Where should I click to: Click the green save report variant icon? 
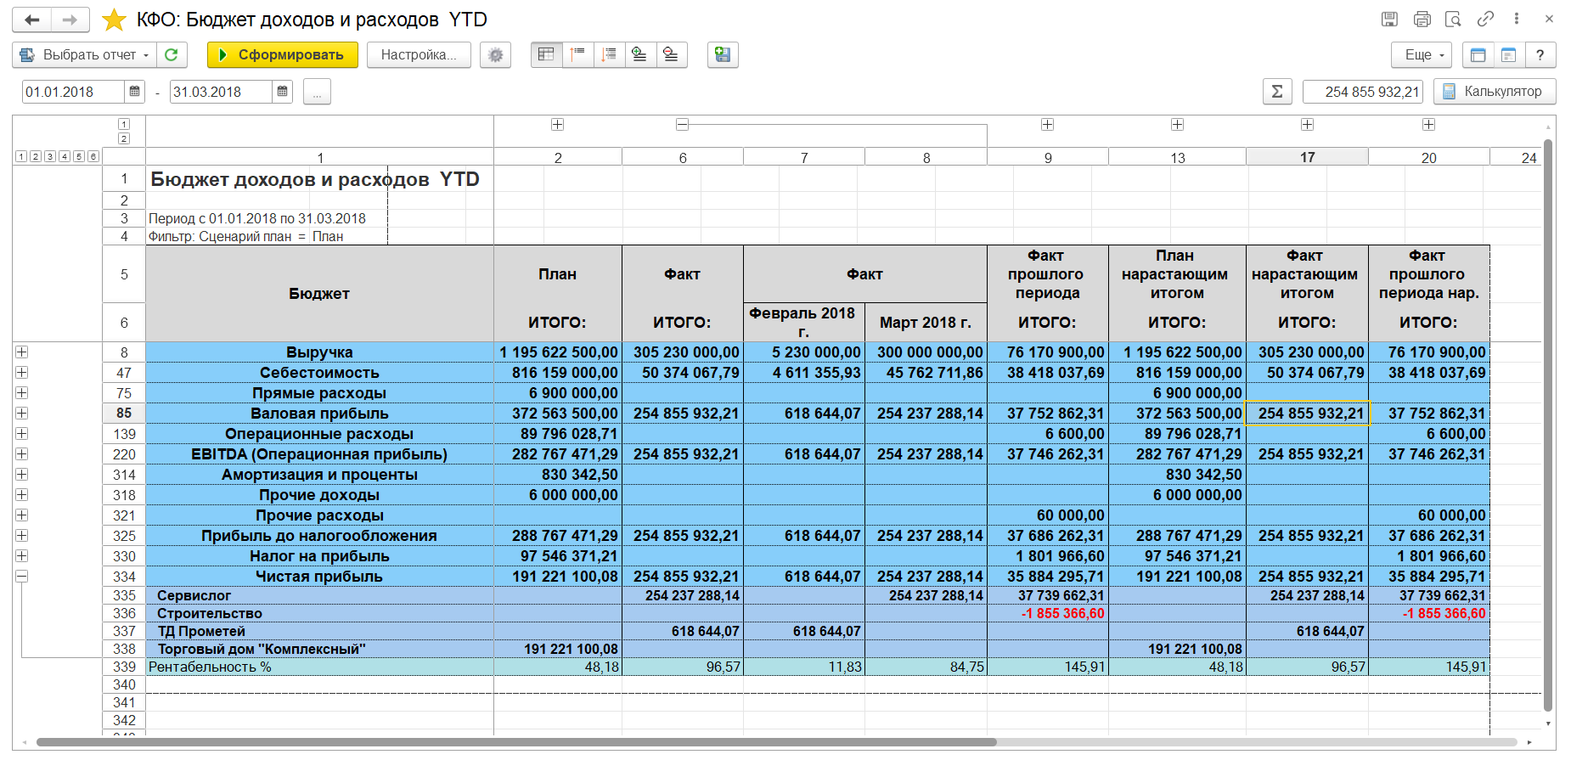723,55
